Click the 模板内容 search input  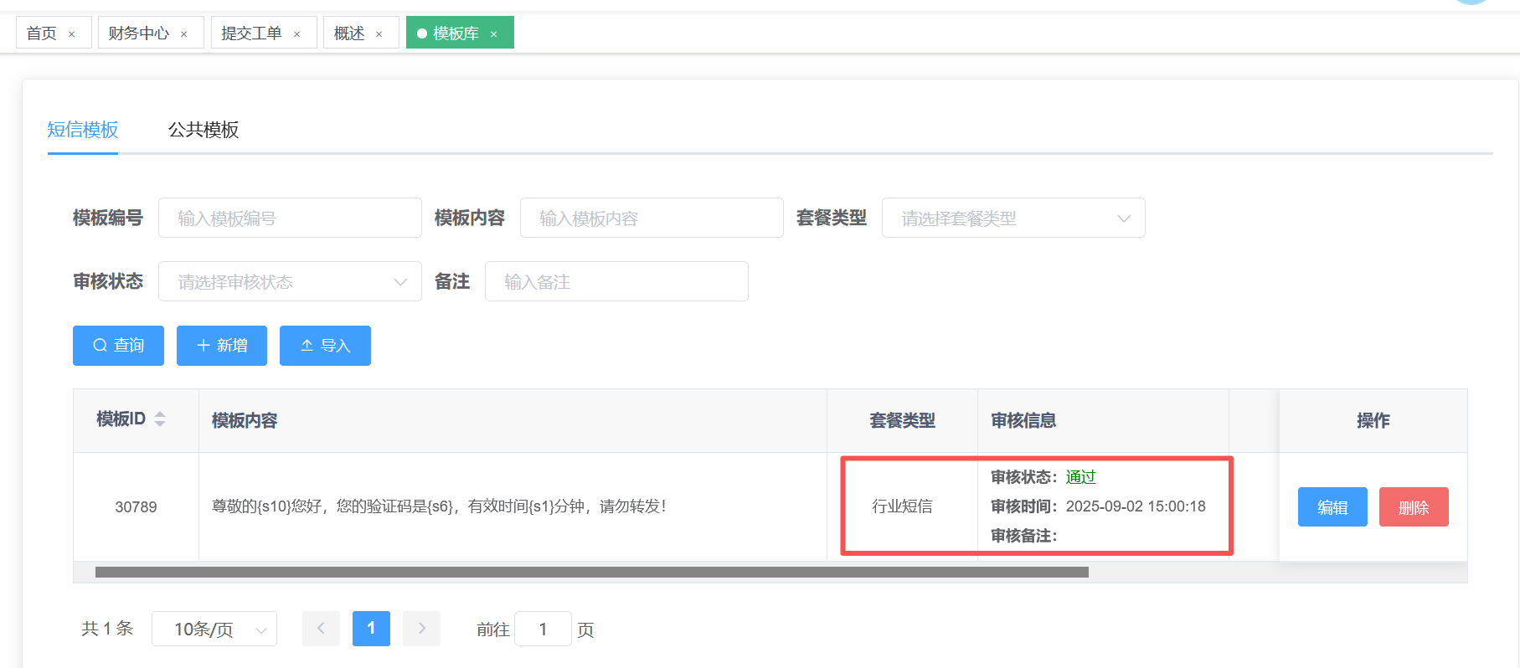point(652,218)
